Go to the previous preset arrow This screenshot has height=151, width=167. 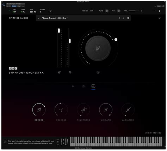coord(119,18)
